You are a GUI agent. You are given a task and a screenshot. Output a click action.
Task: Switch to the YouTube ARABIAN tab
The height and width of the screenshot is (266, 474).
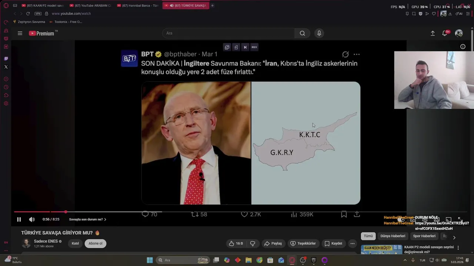[x=90, y=6]
